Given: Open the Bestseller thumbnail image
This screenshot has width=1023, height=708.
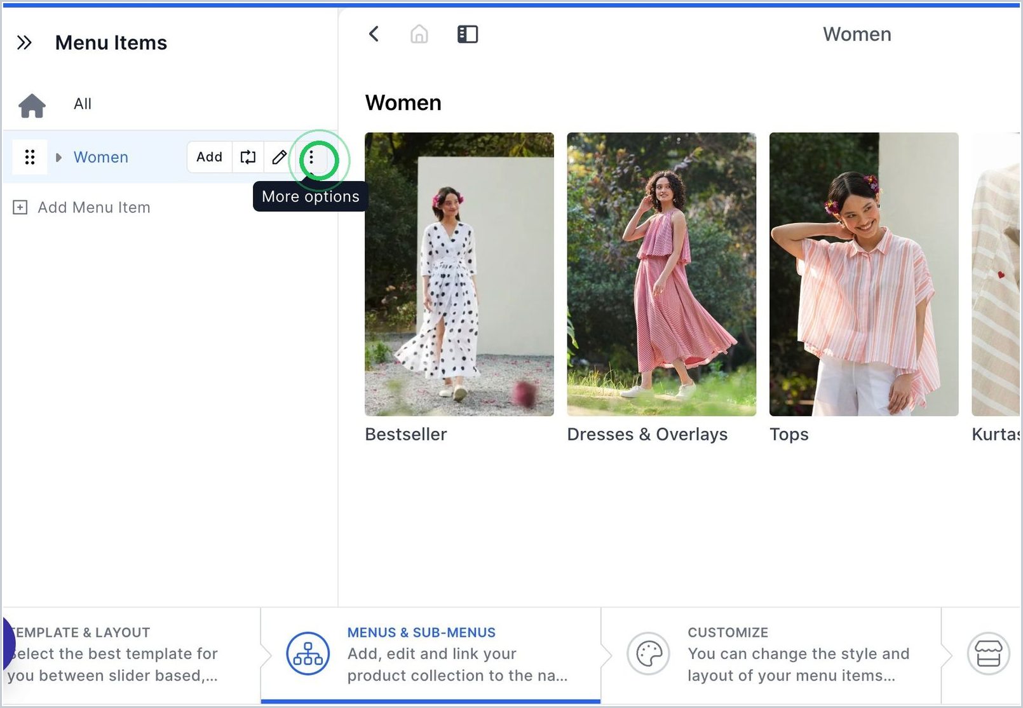Looking at the screenshot, I should (459, 274).
